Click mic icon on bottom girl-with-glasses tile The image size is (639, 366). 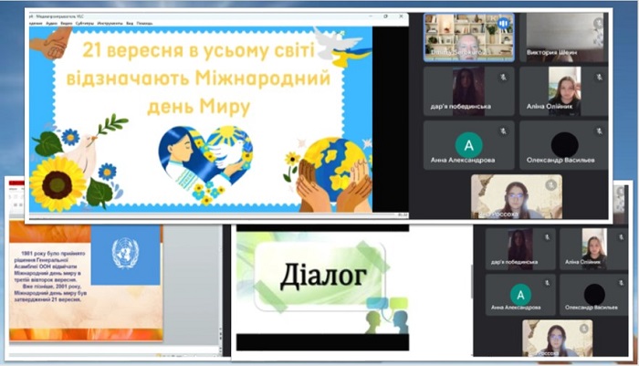(x=551, y=185)
